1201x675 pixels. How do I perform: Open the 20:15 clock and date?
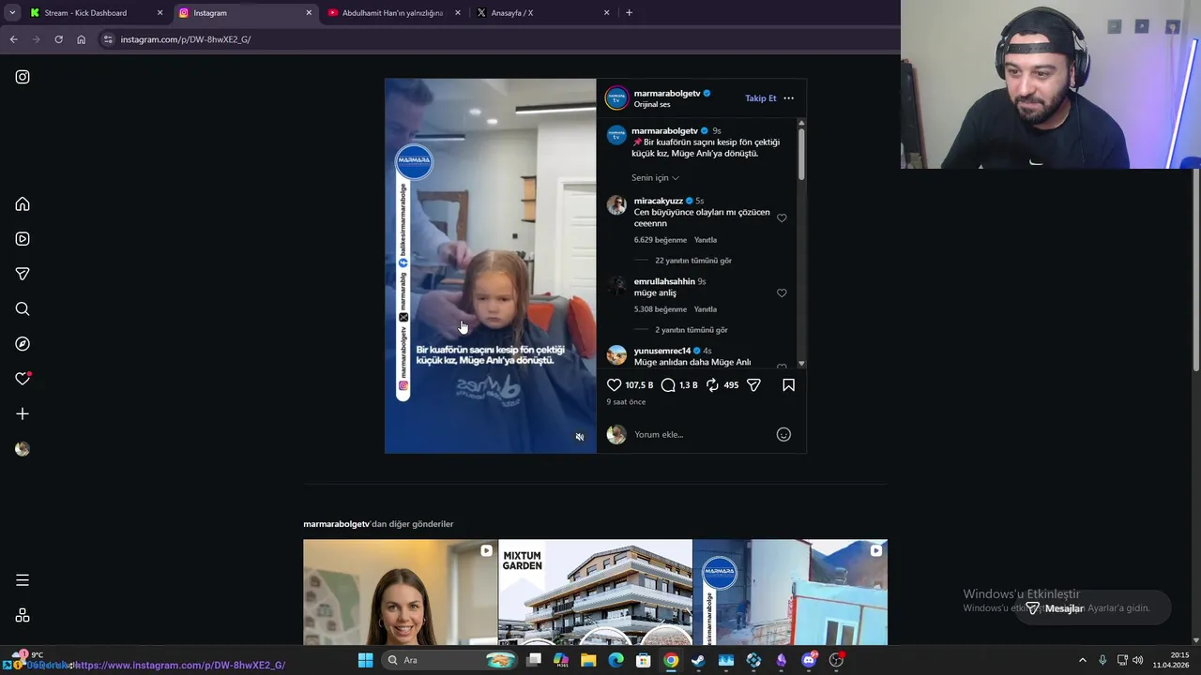(1171, 660)
